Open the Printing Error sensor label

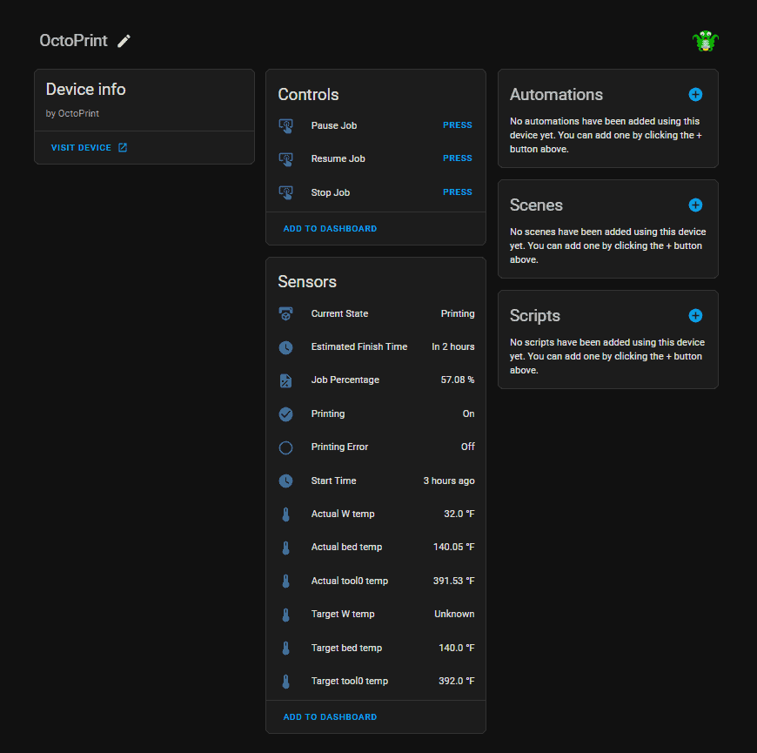coord(339,447)
